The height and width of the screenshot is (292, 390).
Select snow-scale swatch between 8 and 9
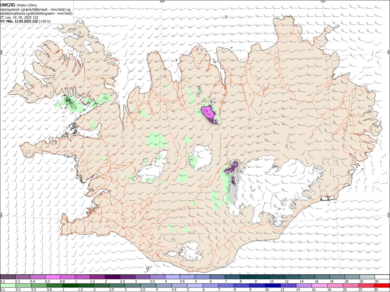(247, 277)
